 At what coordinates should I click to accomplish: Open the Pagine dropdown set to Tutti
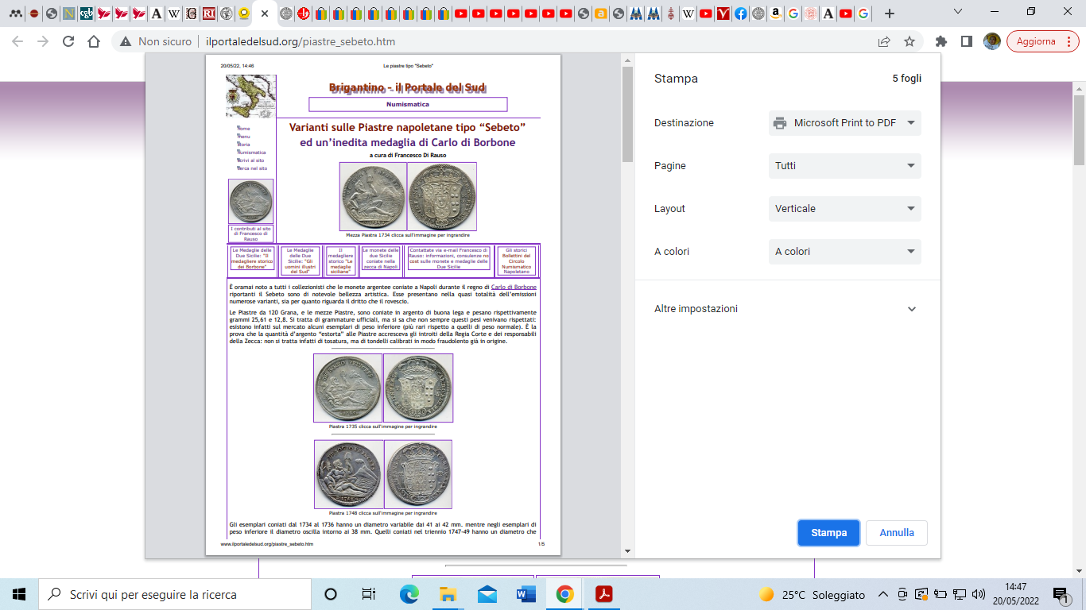click(844, 166)
